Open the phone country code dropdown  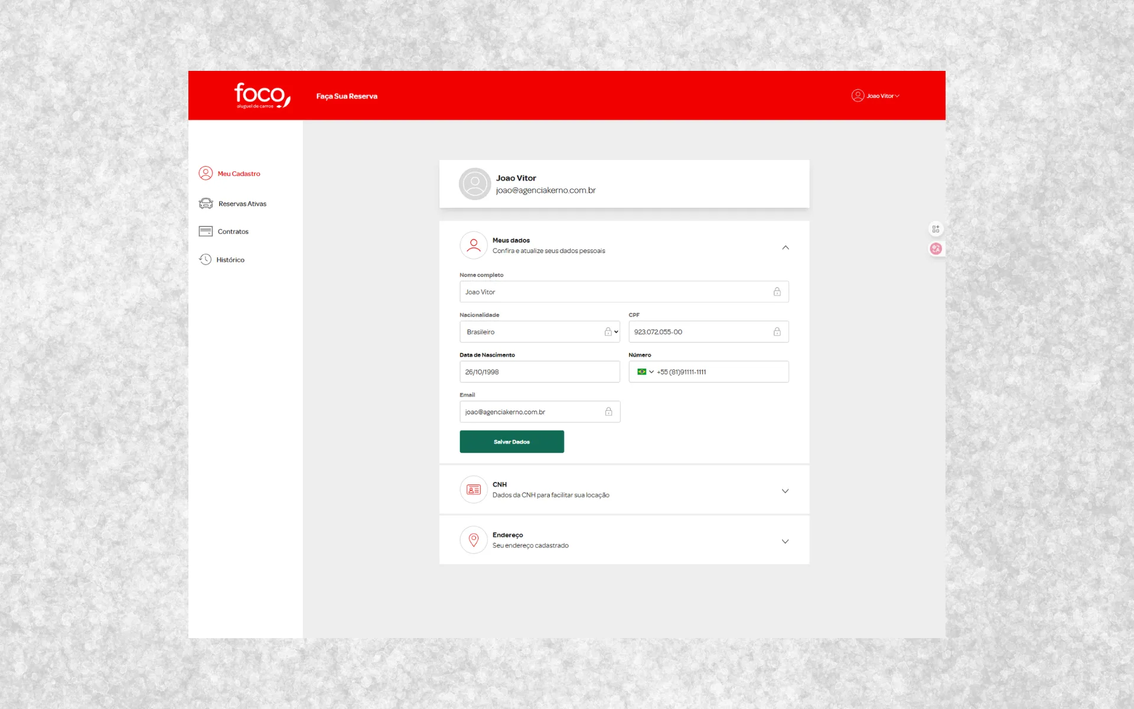click(x=646, y=372)
